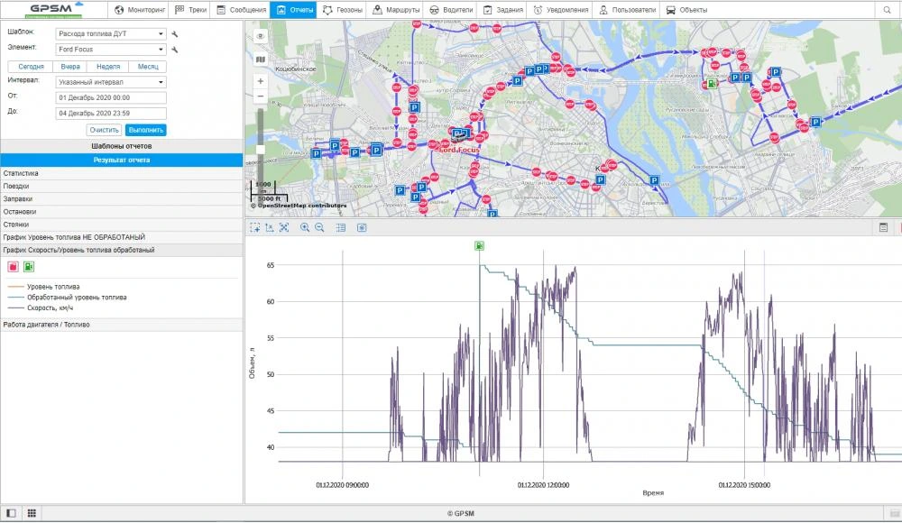Toggle the green fuel pump markers button
This screenshot has height=523, width=902.
(29, 267)
